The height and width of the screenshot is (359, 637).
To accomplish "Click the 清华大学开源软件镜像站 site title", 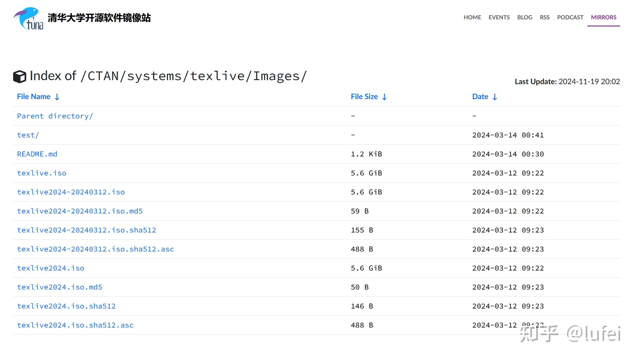I will point(99,18).
